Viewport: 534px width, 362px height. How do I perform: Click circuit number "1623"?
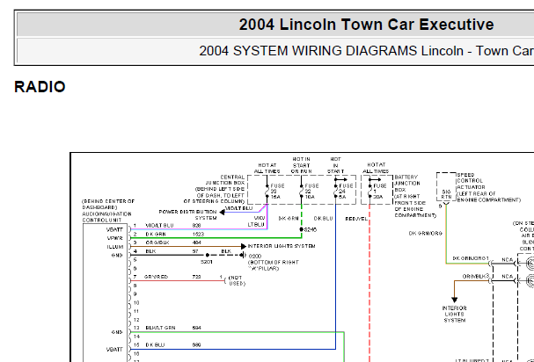click(198, 234)
